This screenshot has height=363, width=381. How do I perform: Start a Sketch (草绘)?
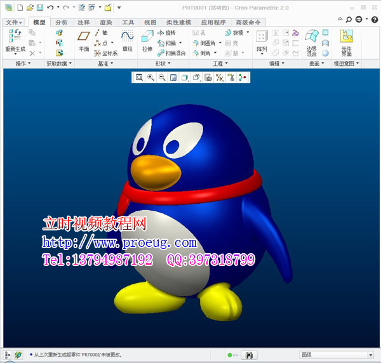(x=128, y=41)
